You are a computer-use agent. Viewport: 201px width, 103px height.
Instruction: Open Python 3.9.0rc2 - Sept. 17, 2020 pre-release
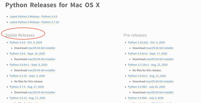[148, 54]
